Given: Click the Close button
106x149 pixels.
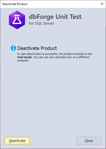Looking at the screenshot, I should click(89, 141).
